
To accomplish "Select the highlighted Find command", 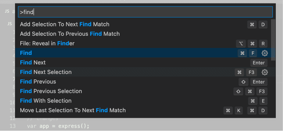I will [x=26, y=53].
